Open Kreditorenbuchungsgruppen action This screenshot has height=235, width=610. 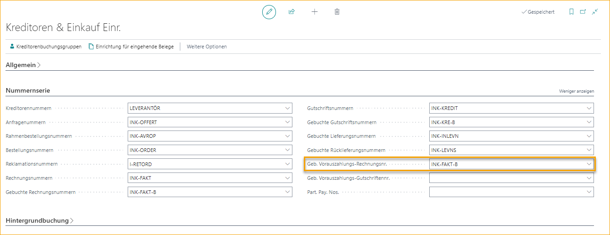tap(45, 47)
